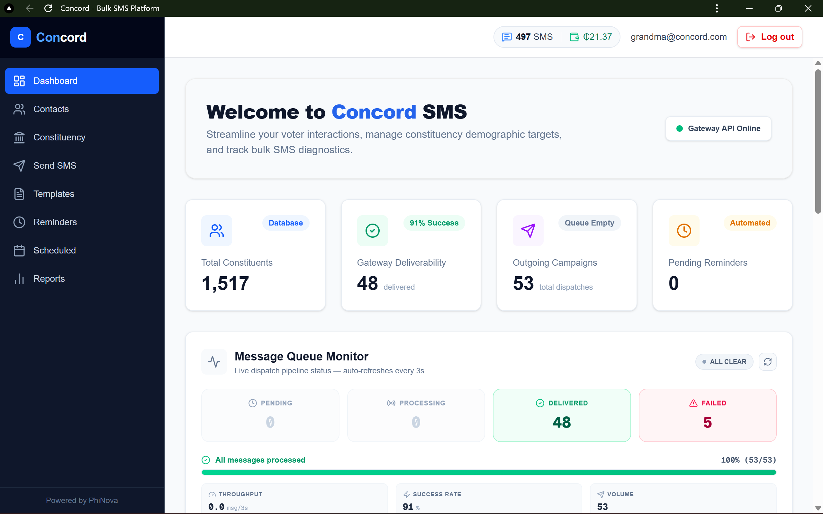
Task: Click the 53 total dispatches value
Action: pos(523,283)
